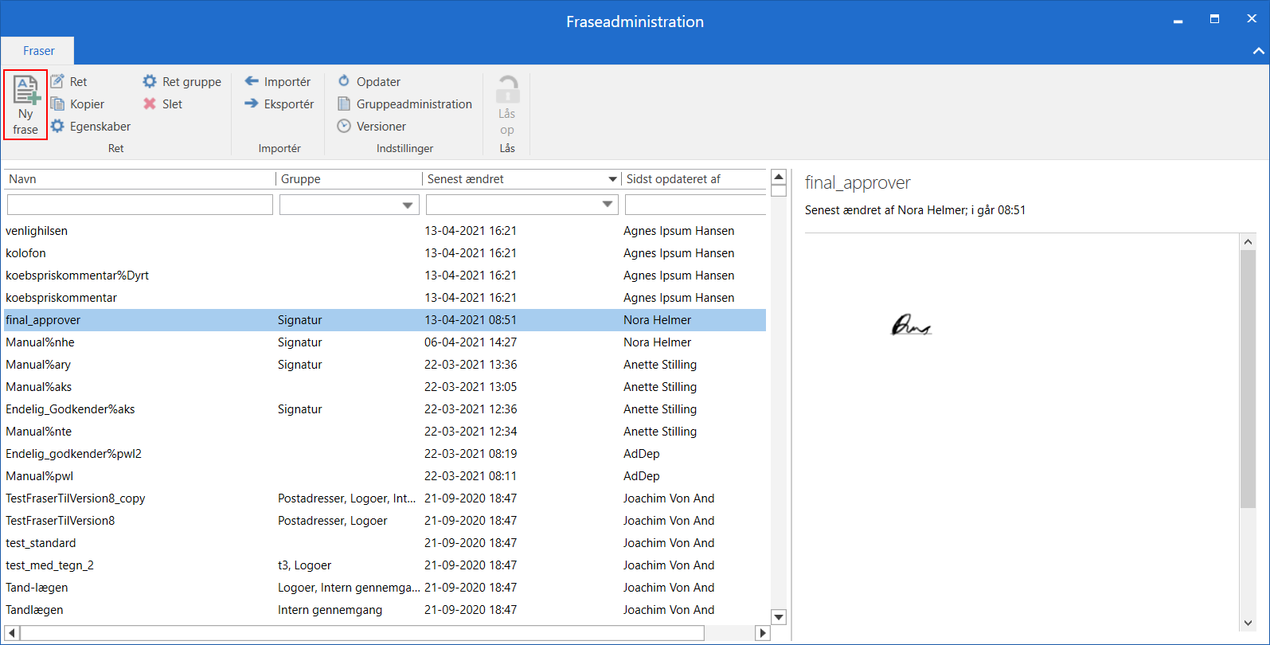Select the kolofon phrase row
Image resolution: width=1270 pixels, height=645 pixels.
(385, 253)
